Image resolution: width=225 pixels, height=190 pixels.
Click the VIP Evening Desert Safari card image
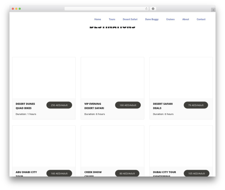click(112, 78)
